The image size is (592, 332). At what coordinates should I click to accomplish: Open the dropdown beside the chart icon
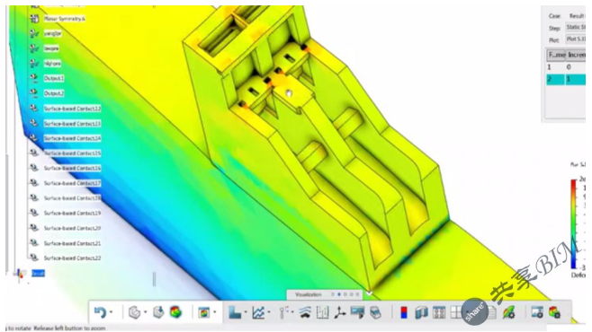[x=269, y=312]
